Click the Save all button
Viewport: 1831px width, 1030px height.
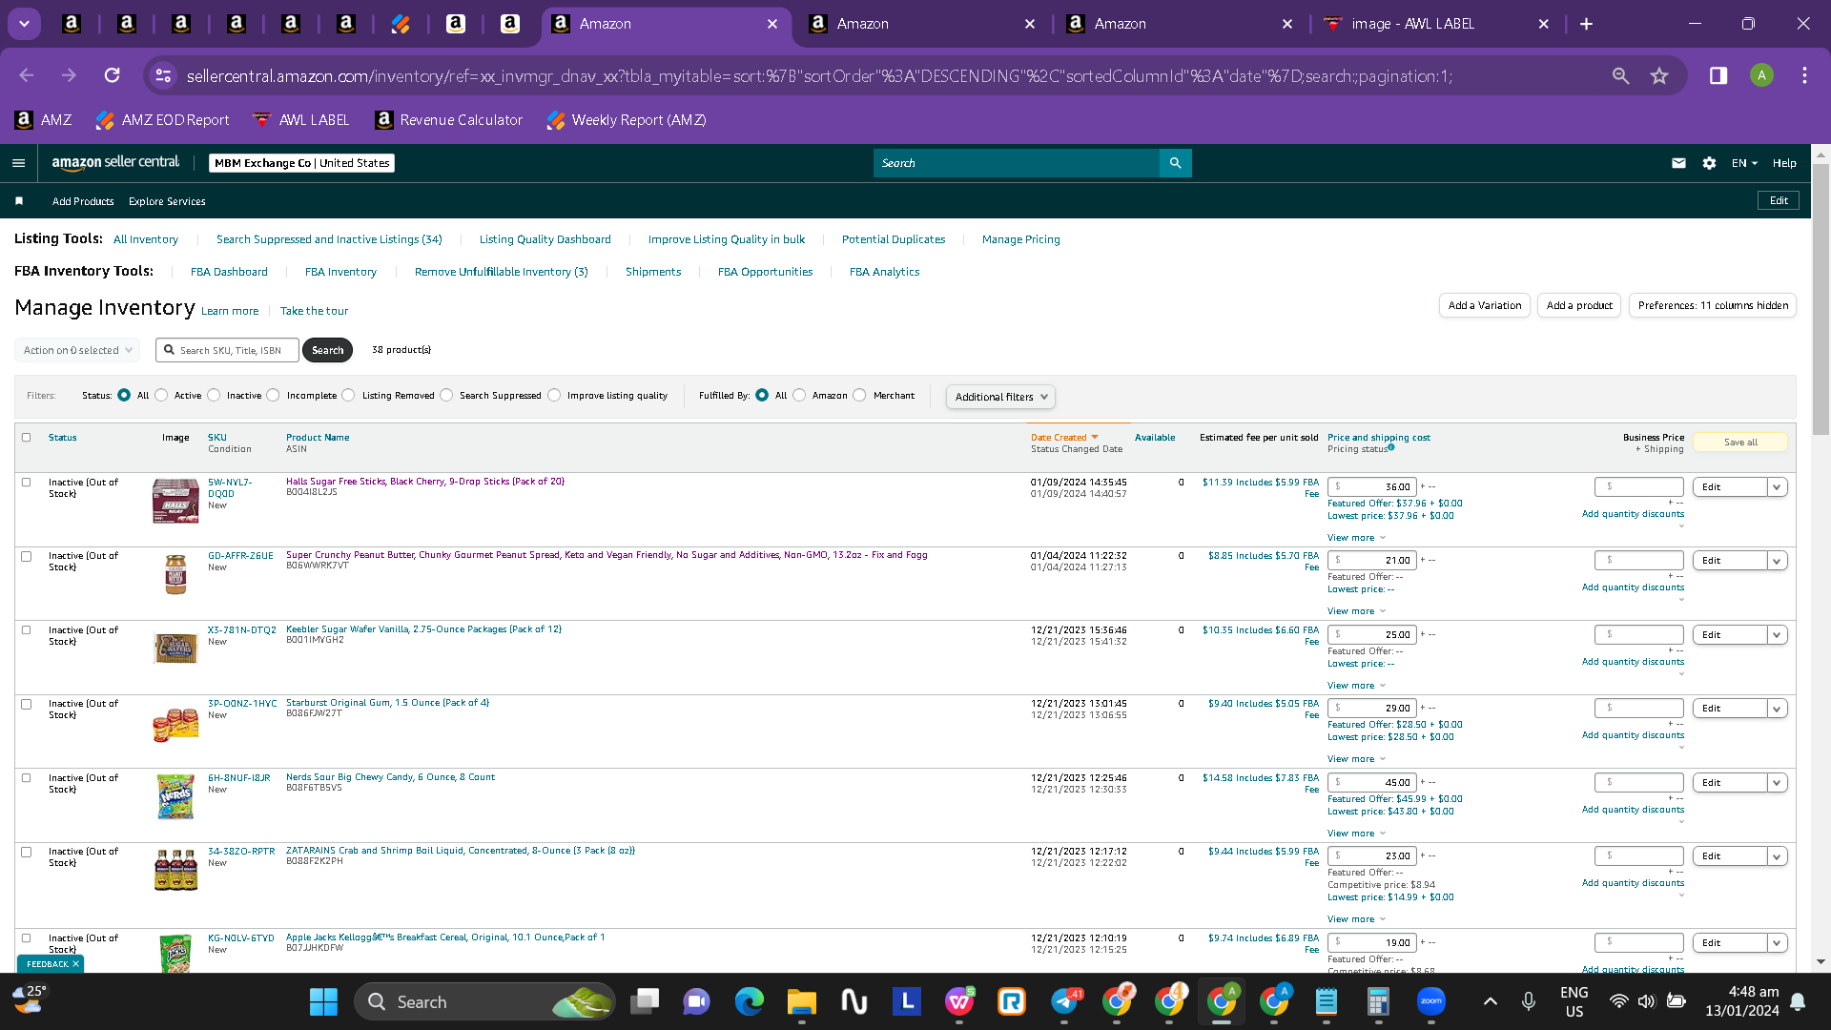click(1740, 442)
